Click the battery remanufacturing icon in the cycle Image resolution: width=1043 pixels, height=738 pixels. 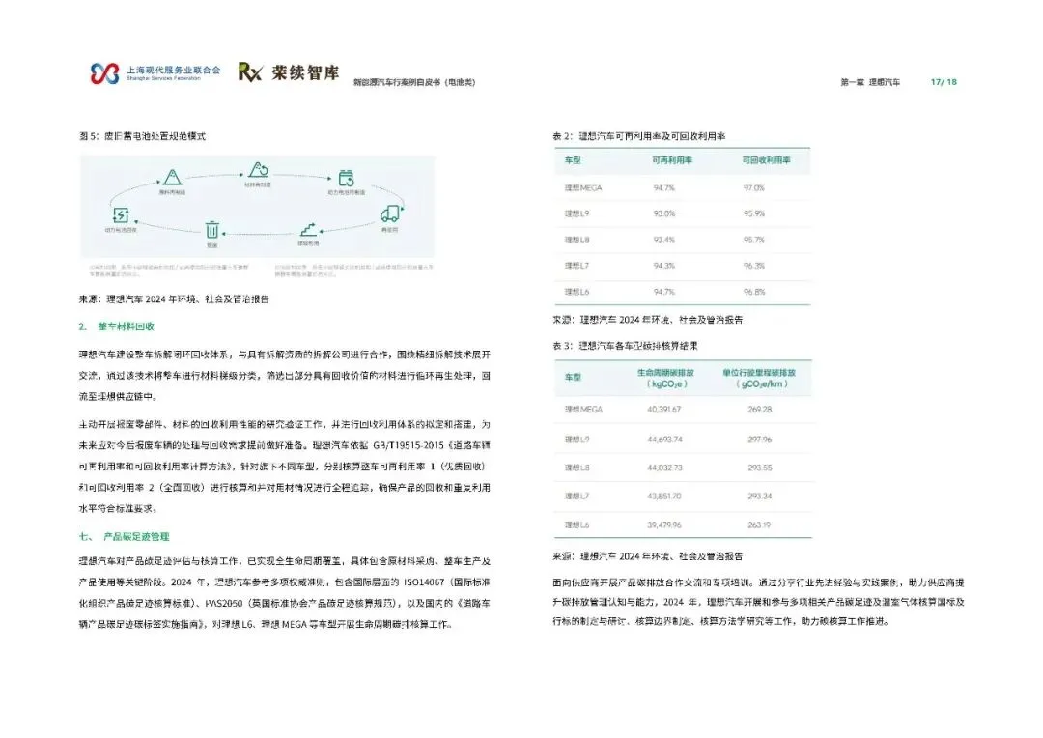(x=346, y=179)
